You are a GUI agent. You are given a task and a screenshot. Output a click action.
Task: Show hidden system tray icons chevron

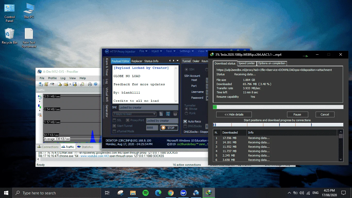pyautogui.click(x=289, y=193)
